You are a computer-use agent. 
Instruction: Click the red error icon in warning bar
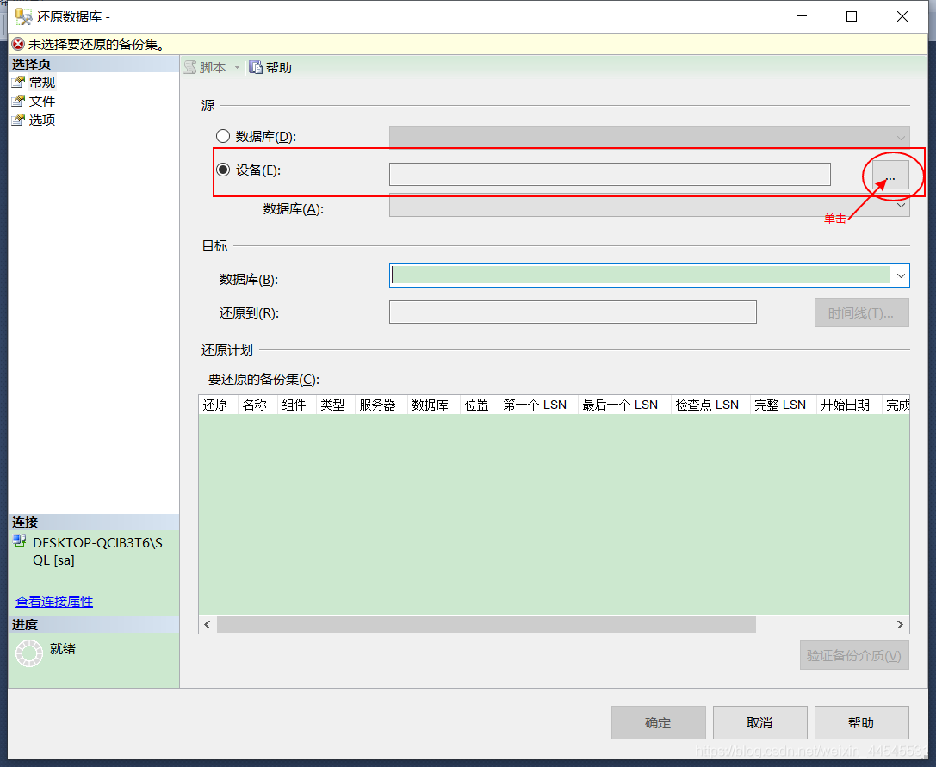coord(16,43)
